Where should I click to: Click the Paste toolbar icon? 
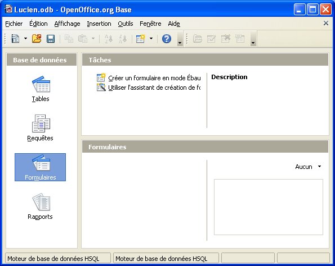(83, 39)
